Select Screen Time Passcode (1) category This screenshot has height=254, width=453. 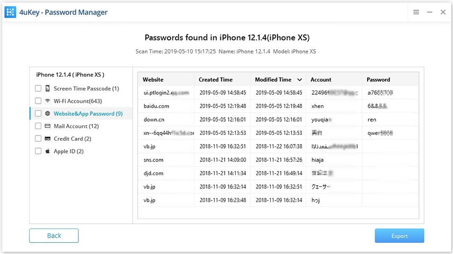[x=86, y=88]
